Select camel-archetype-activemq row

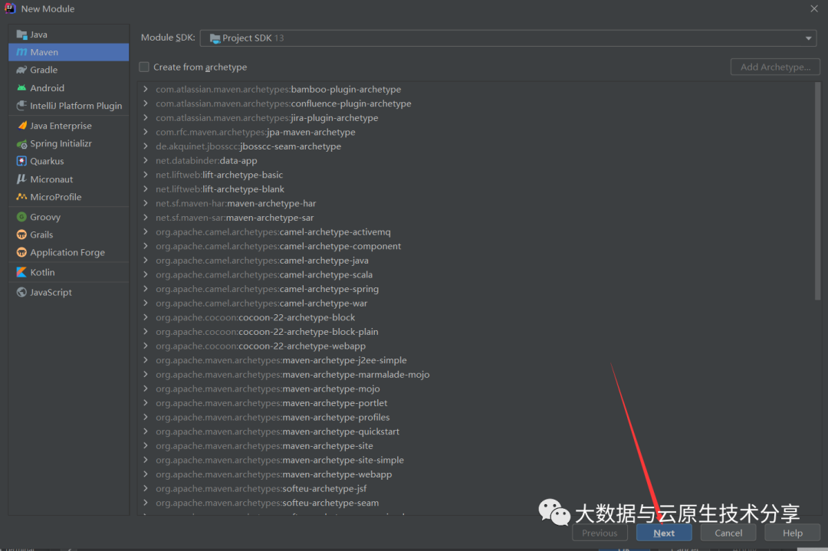476,231
